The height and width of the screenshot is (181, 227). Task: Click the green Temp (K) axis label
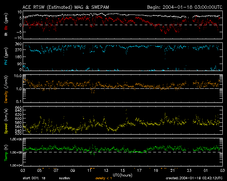pos(6,153)
